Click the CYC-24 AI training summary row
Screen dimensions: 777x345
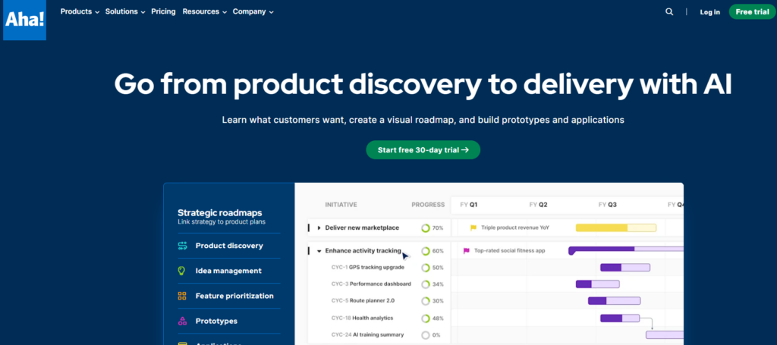[x=368, y=335]
